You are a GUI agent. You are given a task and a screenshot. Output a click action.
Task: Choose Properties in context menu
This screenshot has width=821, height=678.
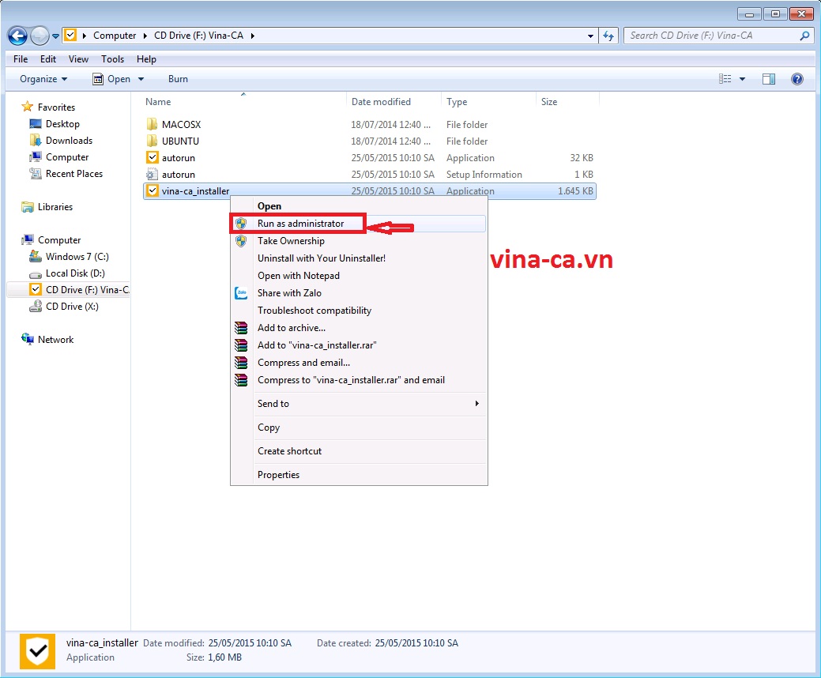click(x=279, y=475)
